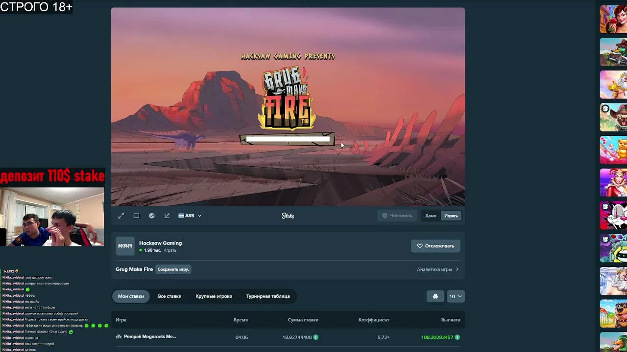Click the 5,72× multiplier value

(384, 337)
